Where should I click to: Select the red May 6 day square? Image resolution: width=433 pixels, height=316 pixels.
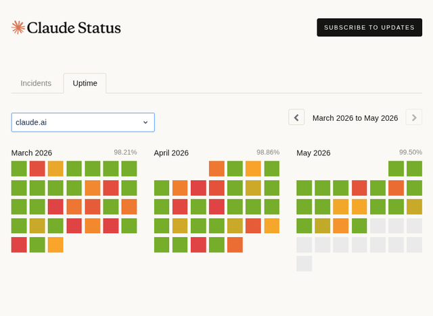359,188
